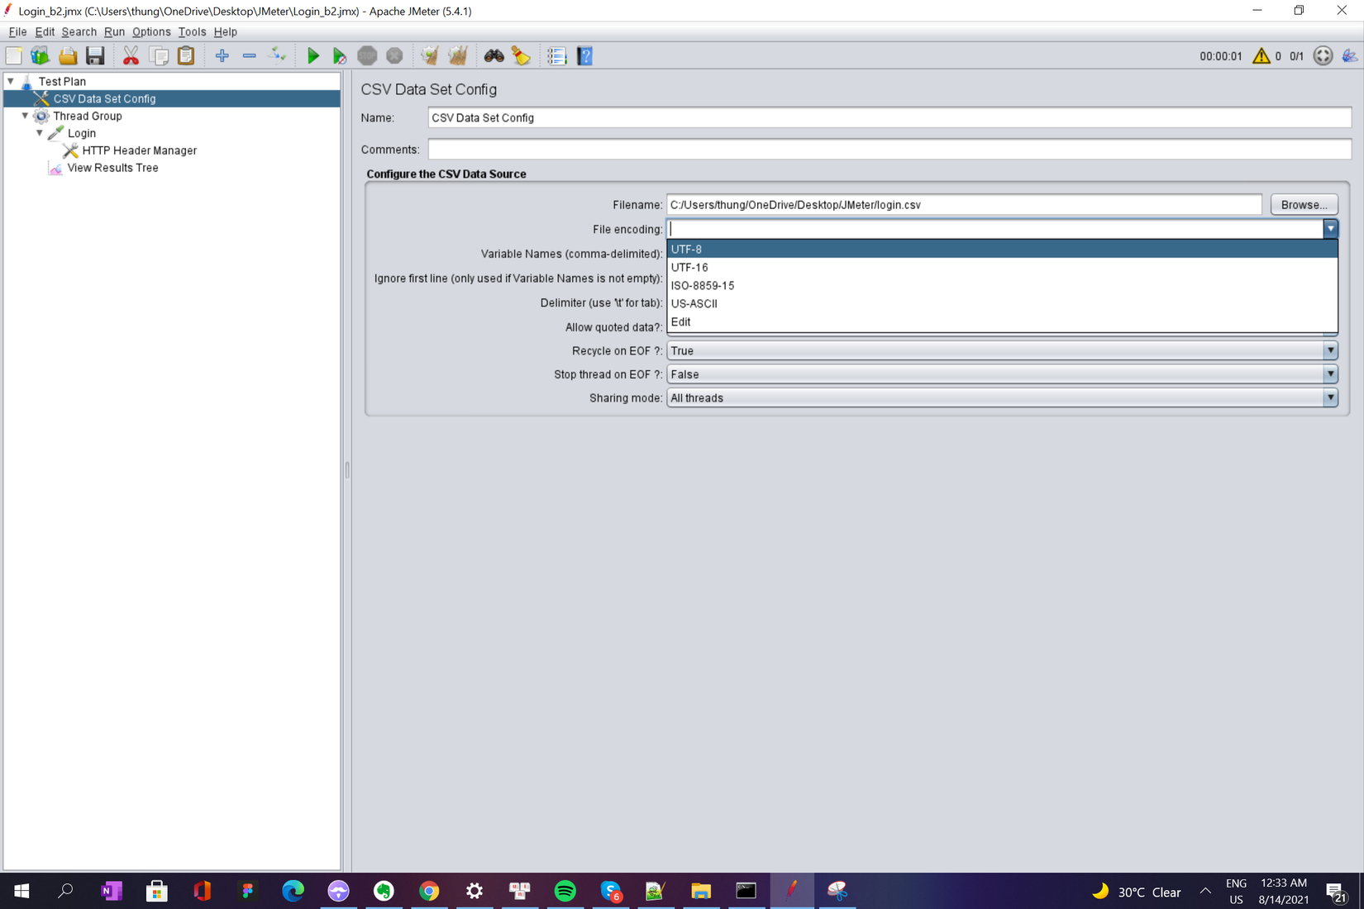Click the toolbar Help icon
The width and height of the screenshot is (1364, 909).
click(584, 55)
